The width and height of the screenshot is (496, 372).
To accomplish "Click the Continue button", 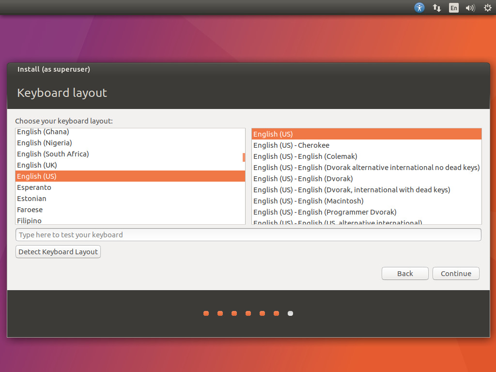I will 455,274.
